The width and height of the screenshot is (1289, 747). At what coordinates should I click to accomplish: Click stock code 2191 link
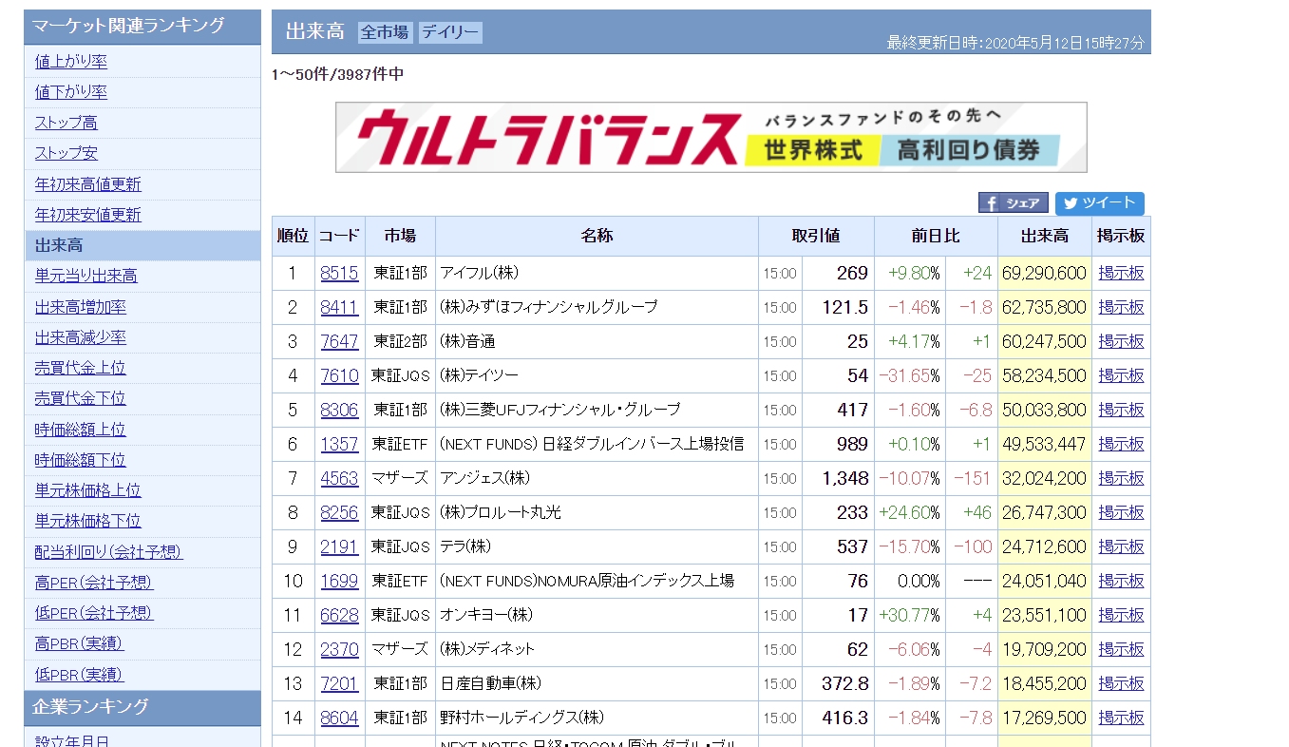pos(339,546)
